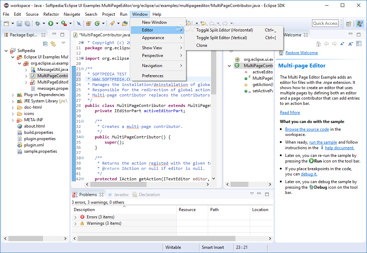Click the Run External Tools toolbox icon

[64, 23]
